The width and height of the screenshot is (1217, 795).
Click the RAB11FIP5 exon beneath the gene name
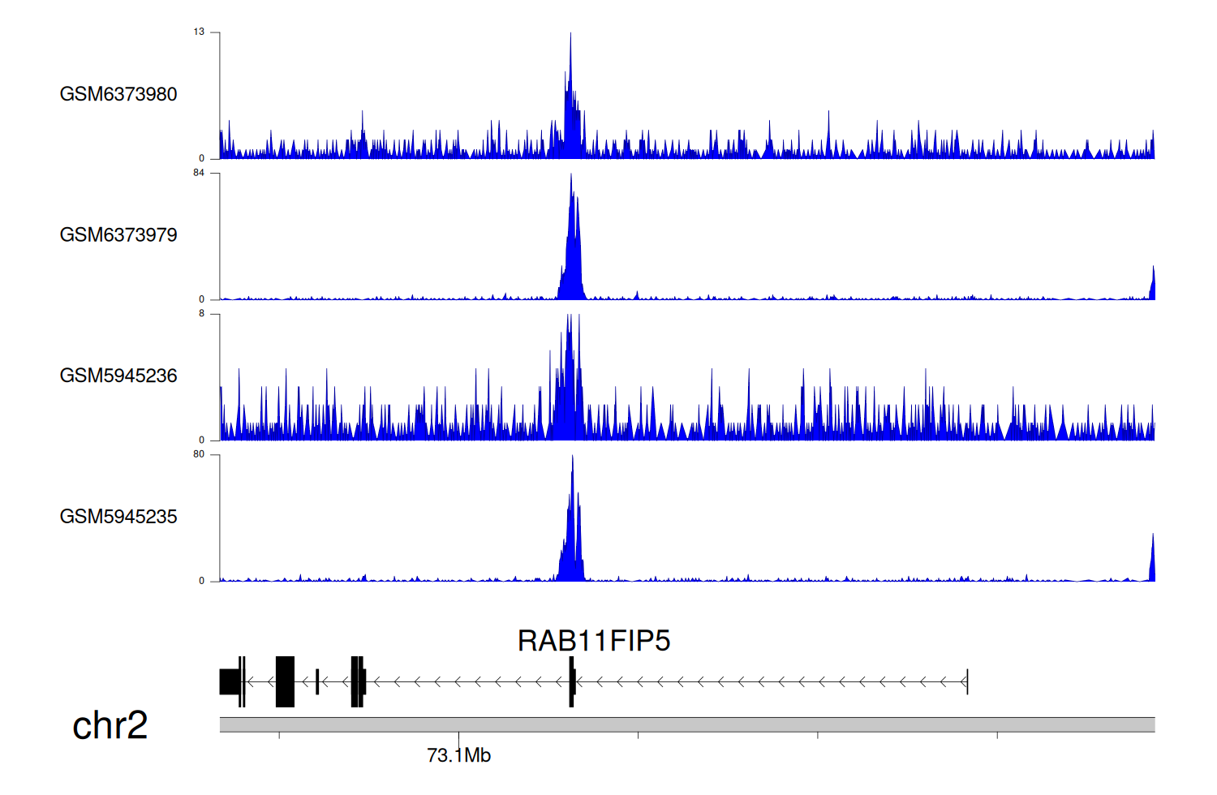point(572,682)
